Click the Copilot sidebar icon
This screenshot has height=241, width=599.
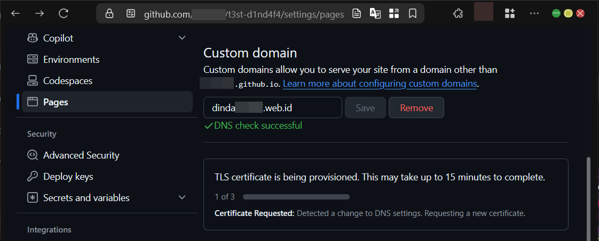coord(33,38)
